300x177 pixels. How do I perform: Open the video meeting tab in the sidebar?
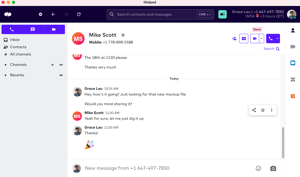pos(54,29)
